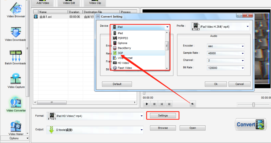Screen dimensions: 271x143
Task: Click Cancel in Convert Setting dialog
Action: [x=239, y=84]
